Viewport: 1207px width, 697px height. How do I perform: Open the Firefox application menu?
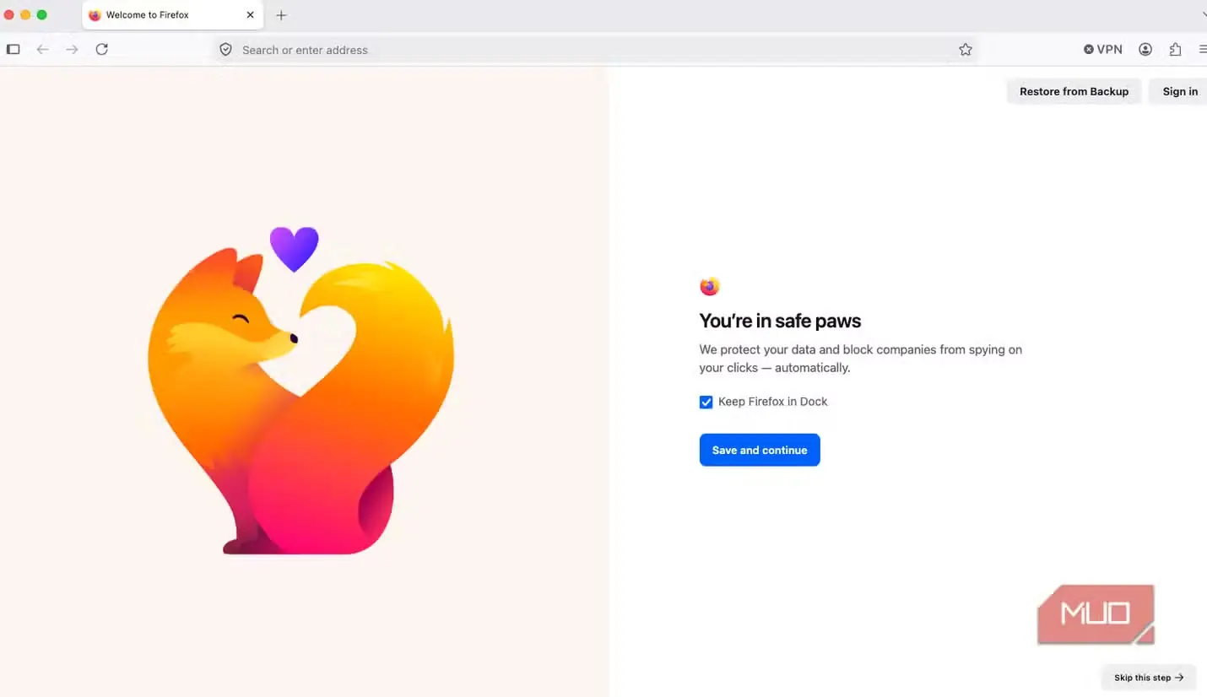click(1202, 50)
